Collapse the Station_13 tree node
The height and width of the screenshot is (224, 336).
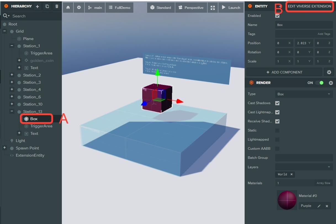(x=12, y=112)
